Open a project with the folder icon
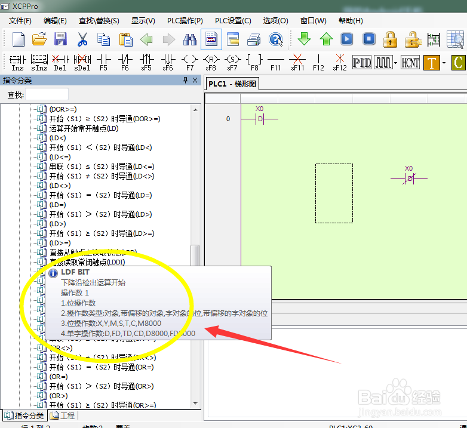The width and height of the screenshot is (467, 428). [x=39, y=39]
